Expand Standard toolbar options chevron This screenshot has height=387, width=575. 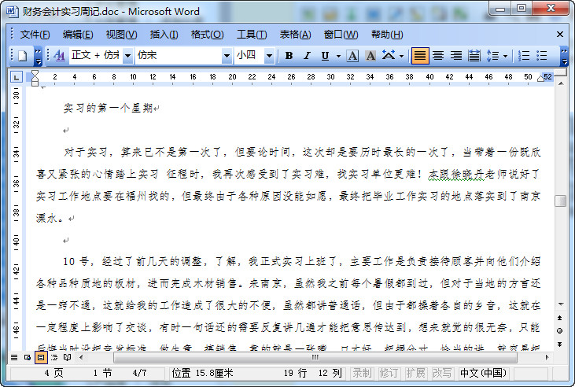[x=38, y=56]
